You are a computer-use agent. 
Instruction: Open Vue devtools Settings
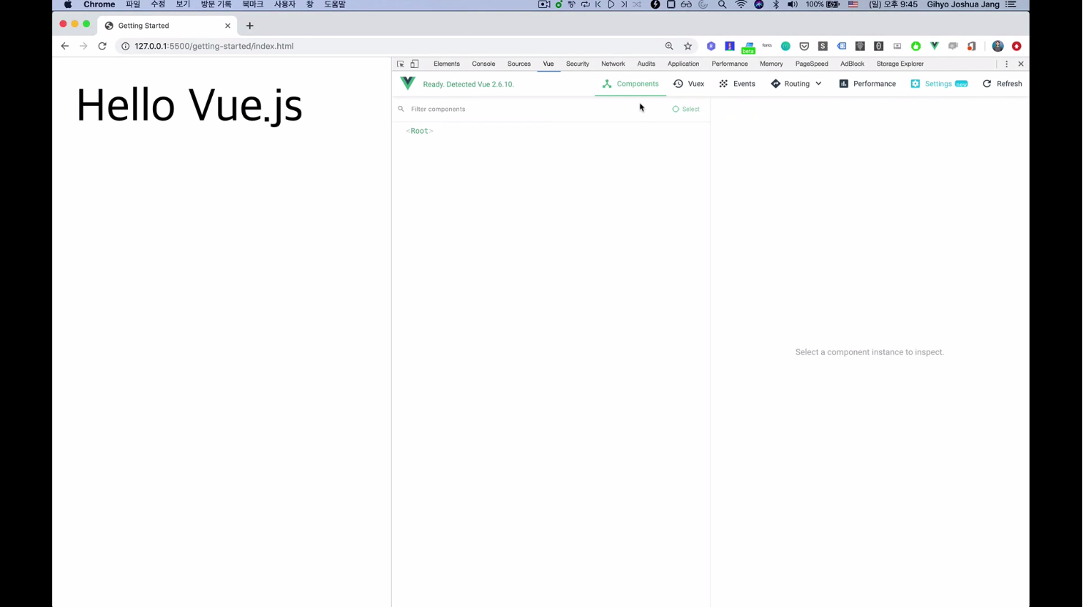(x=938, y=84)
